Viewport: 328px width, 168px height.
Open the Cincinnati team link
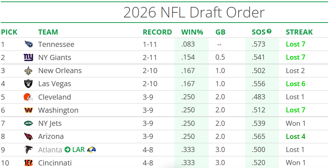point(55,163)
